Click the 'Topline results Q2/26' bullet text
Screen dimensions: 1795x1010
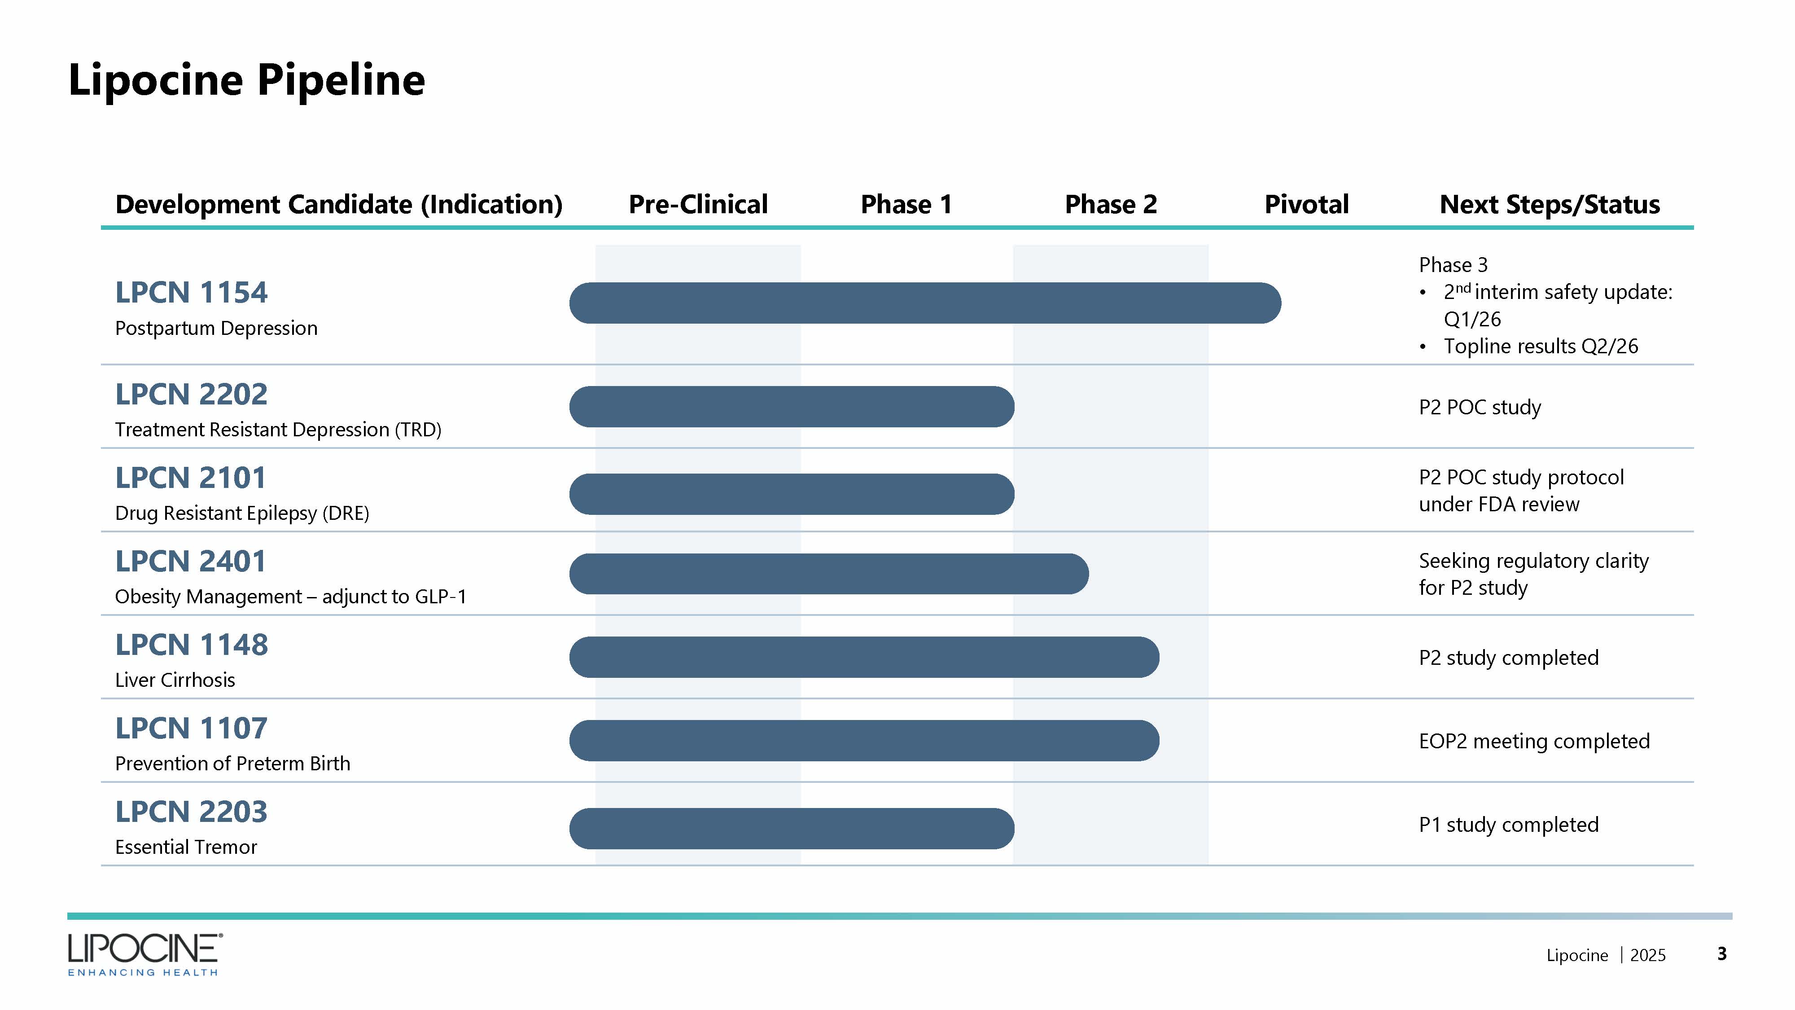tap(1541, 347)
